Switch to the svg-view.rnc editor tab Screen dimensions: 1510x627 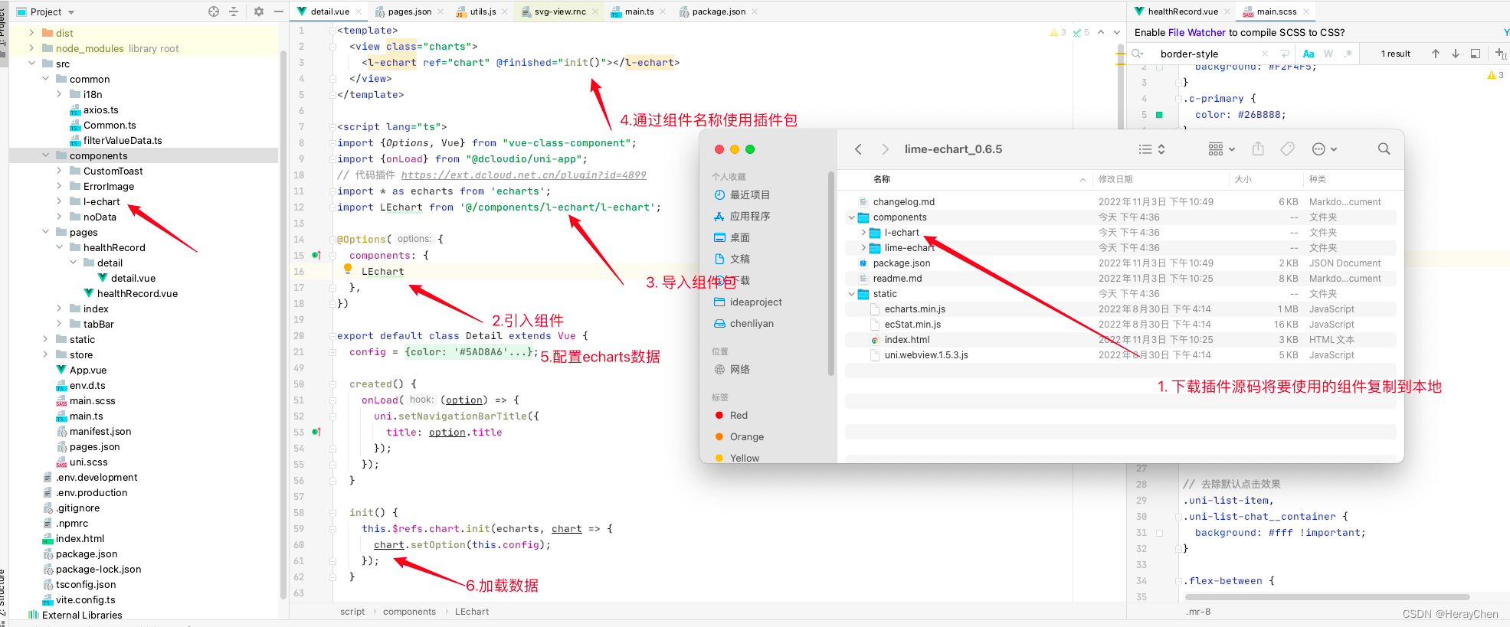[559, 11]
